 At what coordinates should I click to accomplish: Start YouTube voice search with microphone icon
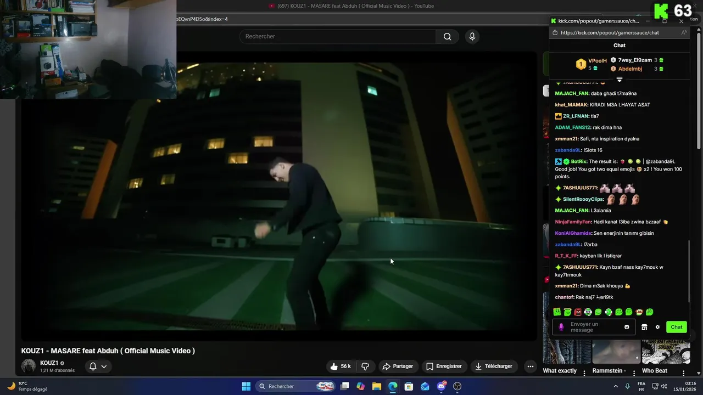(472, 37)
